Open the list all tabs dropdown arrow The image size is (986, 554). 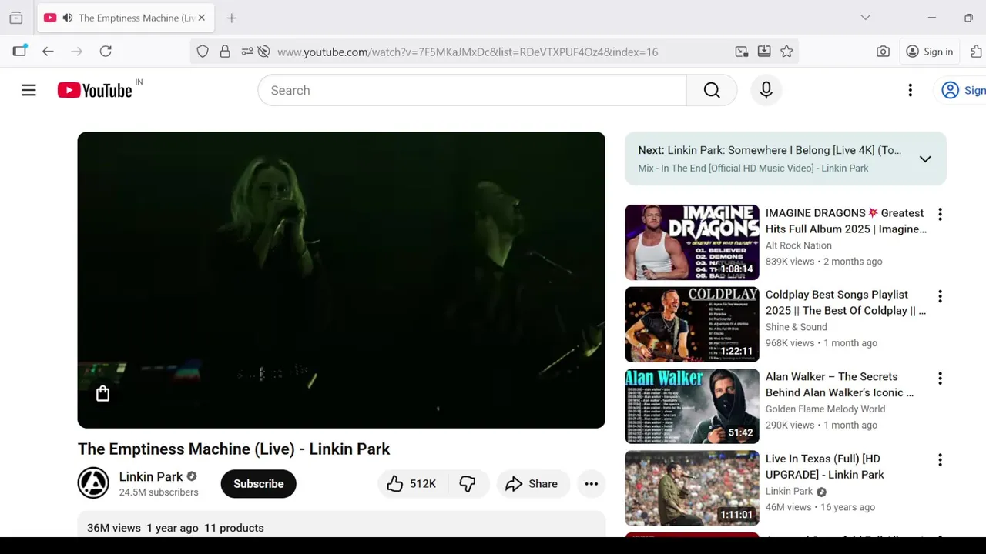(x=865, y=18)
